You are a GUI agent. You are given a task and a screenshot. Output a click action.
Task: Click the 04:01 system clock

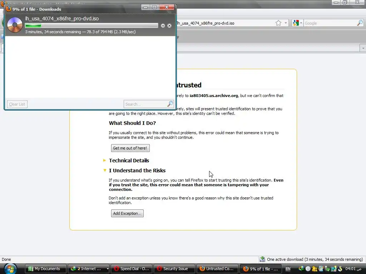click(x=353, y=269)
